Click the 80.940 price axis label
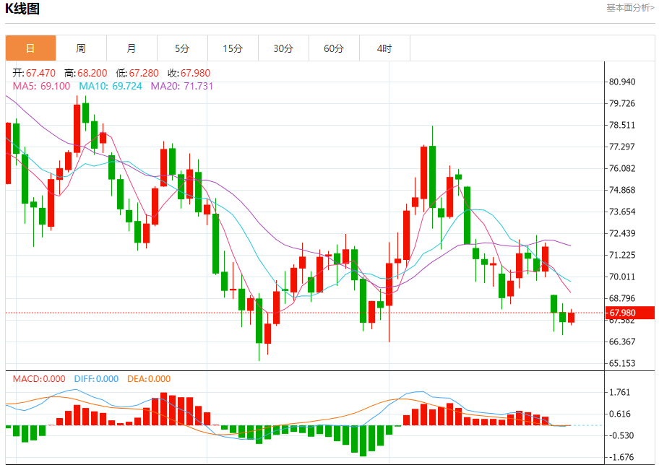 click(622, 82)
